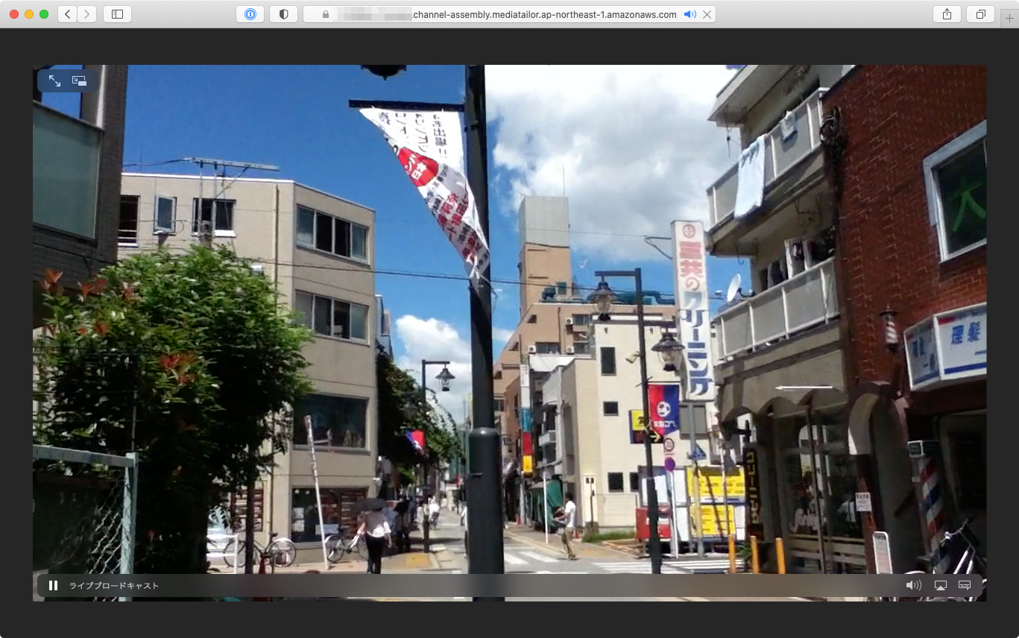Open AirPlay device options
Viewport: 1019px width, 638px height.
coord(940,585)
